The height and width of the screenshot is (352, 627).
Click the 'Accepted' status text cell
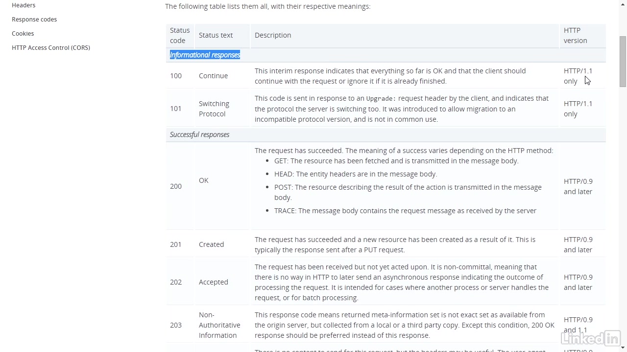click(x=214, y=282)
